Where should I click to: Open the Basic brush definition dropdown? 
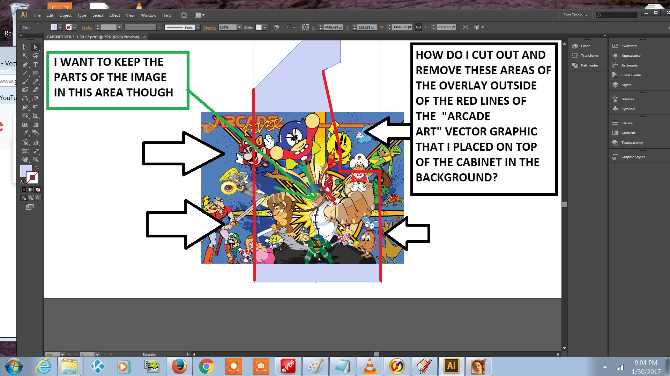click(198, 27)
